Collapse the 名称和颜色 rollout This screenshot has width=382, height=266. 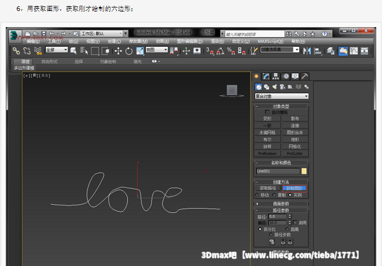(x=281, y=163)
